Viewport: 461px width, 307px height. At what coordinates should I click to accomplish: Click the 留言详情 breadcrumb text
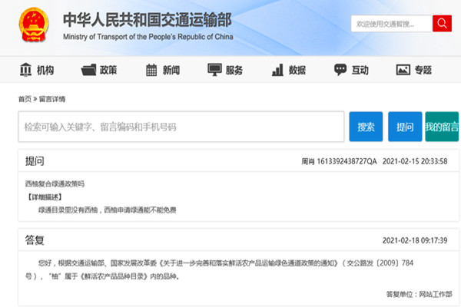[x=52, y=99]
